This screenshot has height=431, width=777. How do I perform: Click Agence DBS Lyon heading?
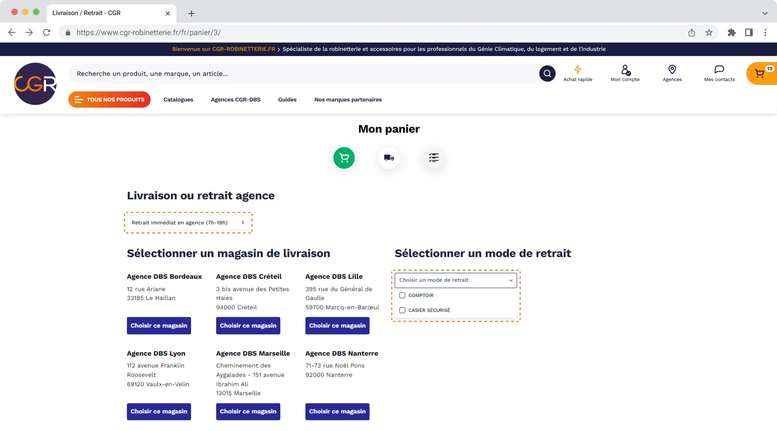tap(156, 353)
